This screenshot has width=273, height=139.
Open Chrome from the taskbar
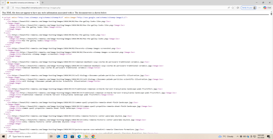(93, 136)
